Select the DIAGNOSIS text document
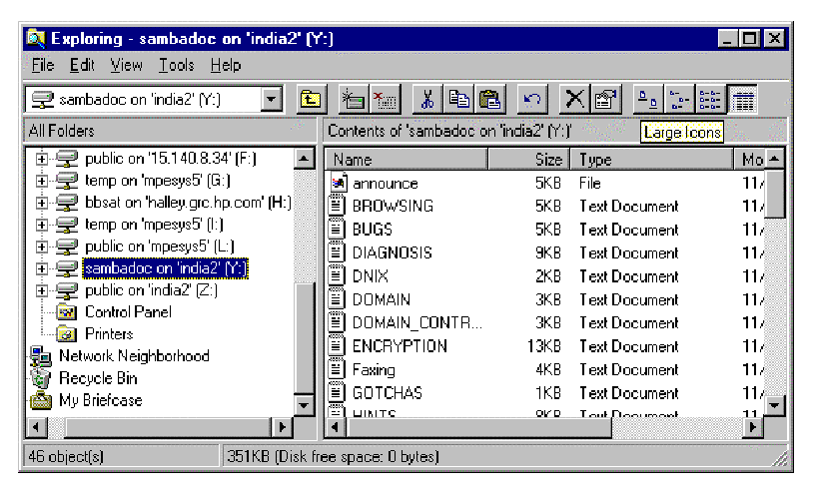Image resolution: width=816 pixels, height=495 pixels. (x=393, y=253)
